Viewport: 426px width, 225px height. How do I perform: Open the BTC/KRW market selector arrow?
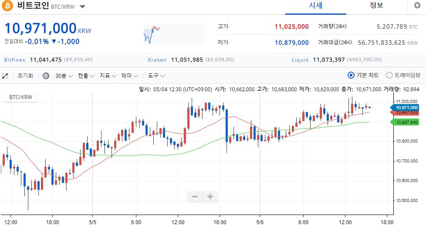click(x=83, y=7)
